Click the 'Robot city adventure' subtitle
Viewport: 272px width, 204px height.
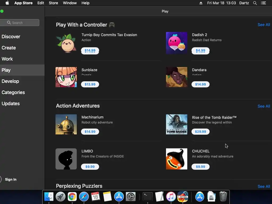(97, 122)
